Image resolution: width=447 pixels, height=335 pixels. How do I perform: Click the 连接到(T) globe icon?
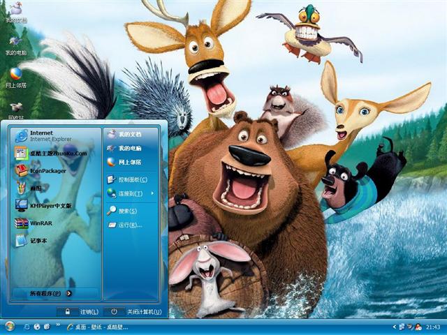click(112, 193)
